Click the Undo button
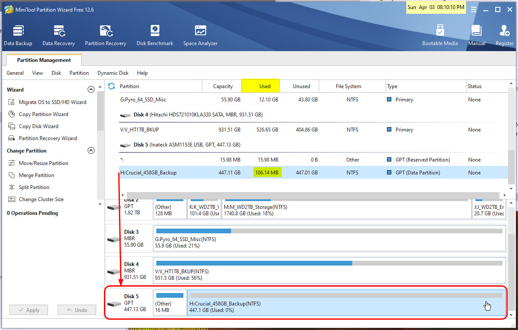The height and width of the screenshot is (330, 518). pos(77,310)
